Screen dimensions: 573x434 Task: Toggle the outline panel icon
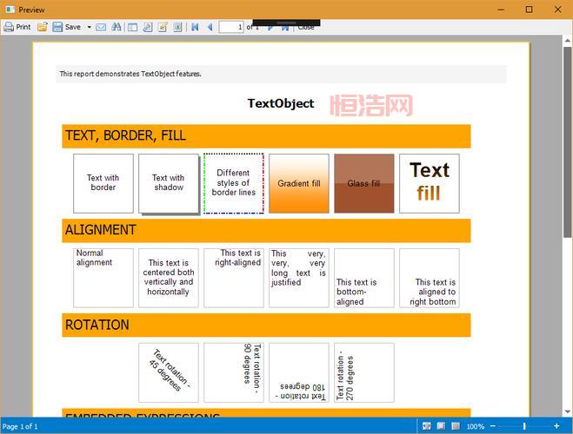pos(133,27)
